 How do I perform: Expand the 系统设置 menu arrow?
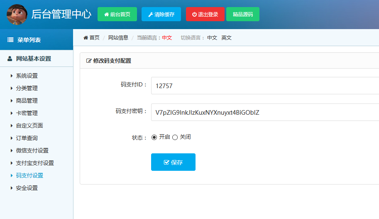pyautogui.click(x=12, y=76)
